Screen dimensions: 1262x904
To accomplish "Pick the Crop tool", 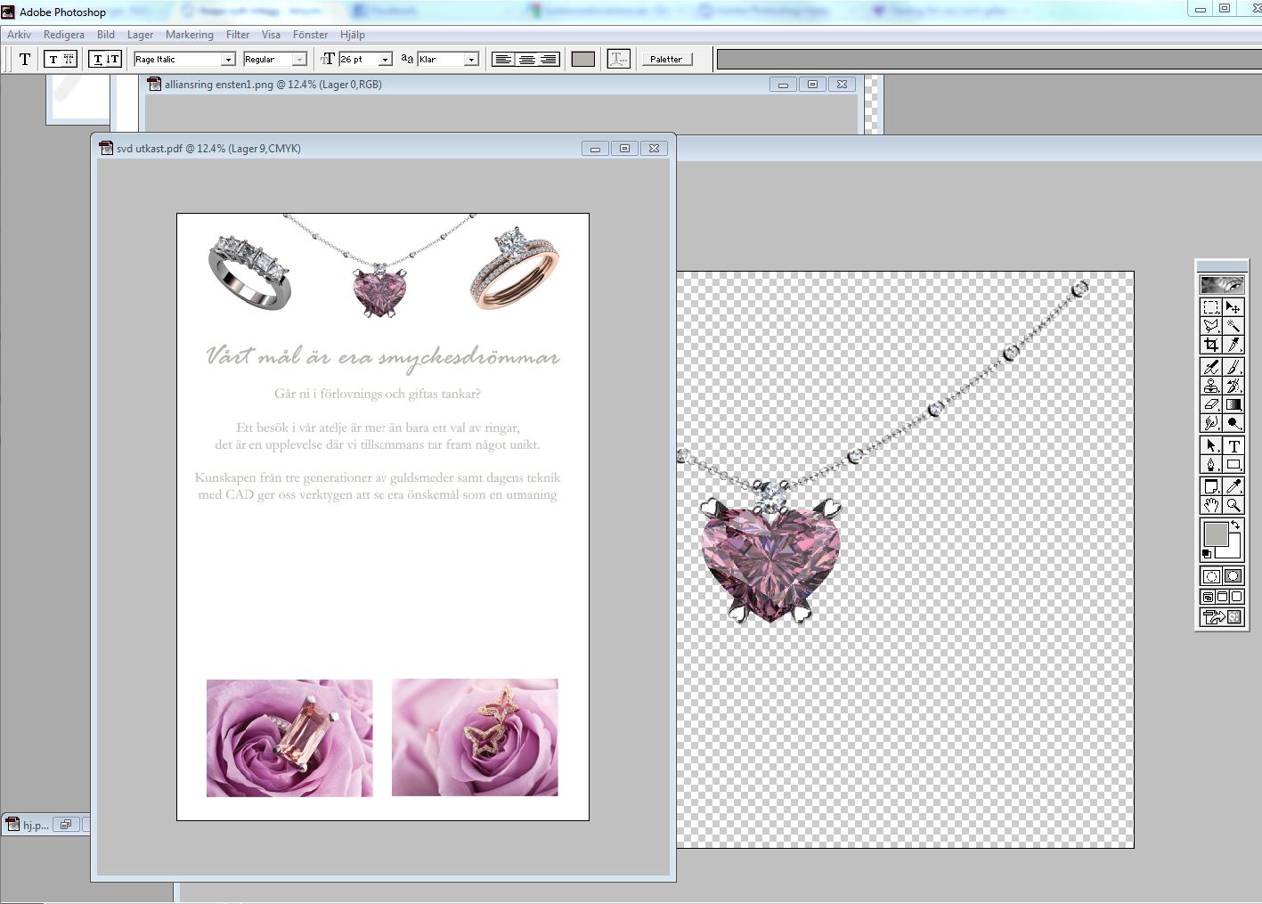I will tap(1211, 345).
